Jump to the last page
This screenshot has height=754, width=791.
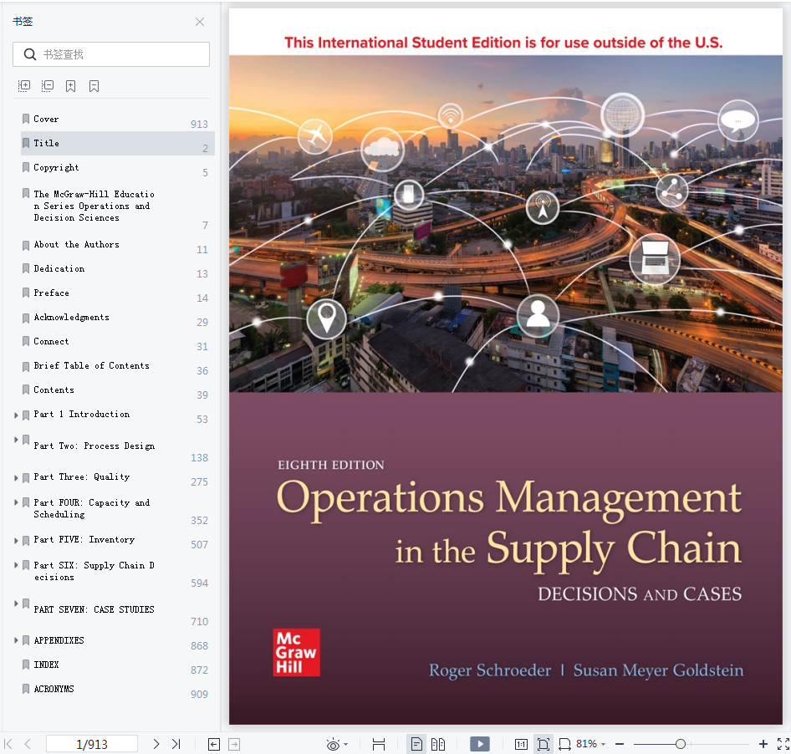176,744
